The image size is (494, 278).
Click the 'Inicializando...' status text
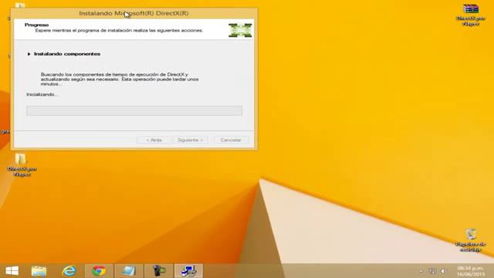point(42,94)
